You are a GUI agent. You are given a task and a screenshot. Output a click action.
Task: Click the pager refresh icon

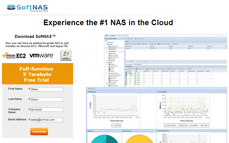pyautogui.click(x=146, y=61)
